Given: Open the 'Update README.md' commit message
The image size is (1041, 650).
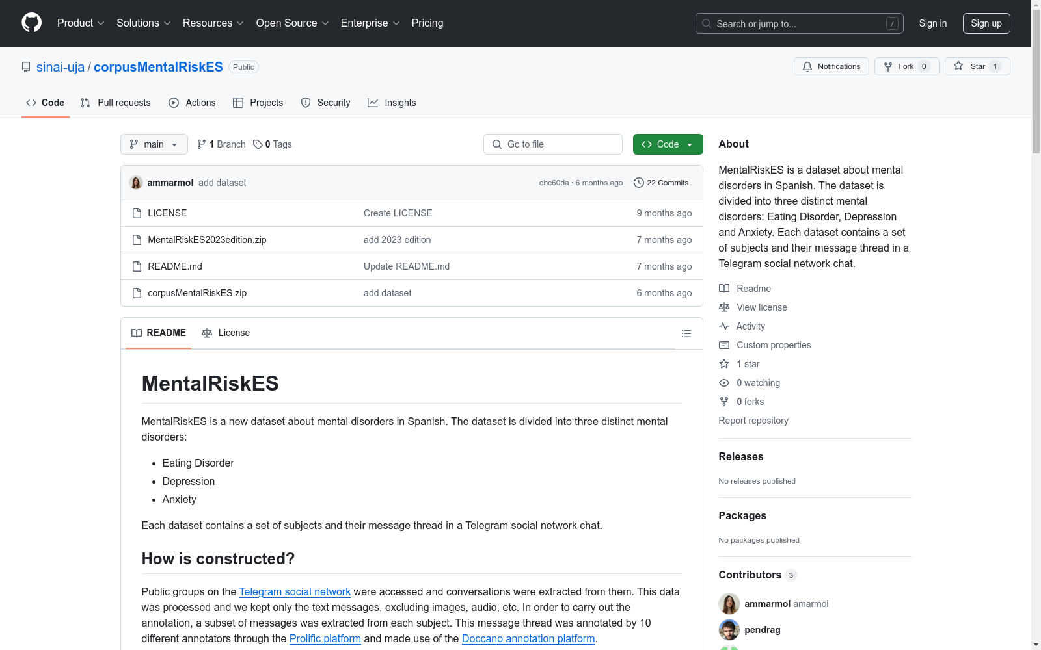Looking at the screenshot, I should [x=407, y=266].
